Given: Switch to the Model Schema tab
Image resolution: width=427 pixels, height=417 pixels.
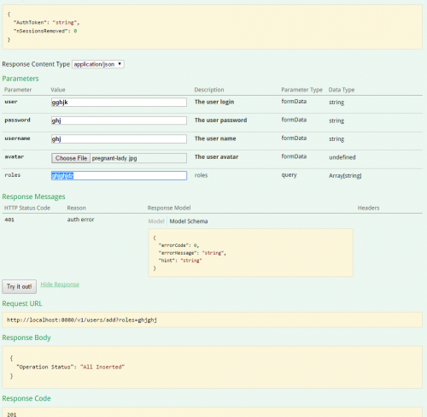Looking at the screenshot, I should [189, 221].
